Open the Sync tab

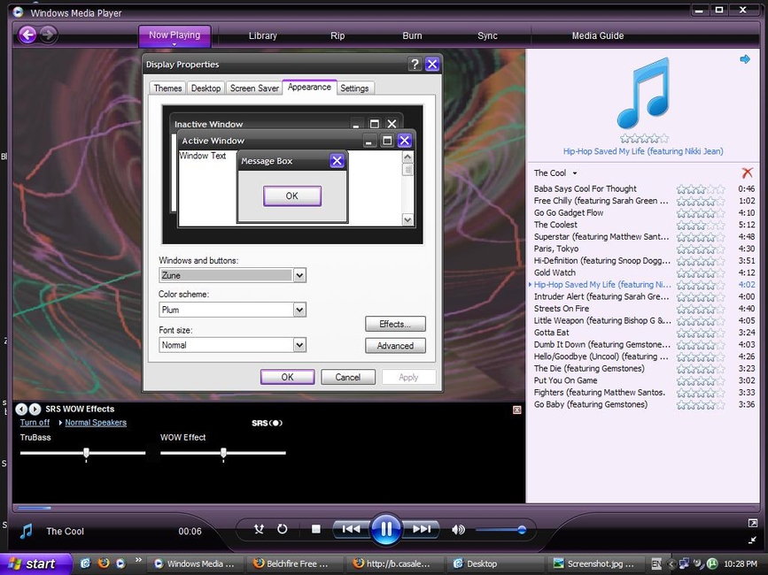(x=487, y=35)
